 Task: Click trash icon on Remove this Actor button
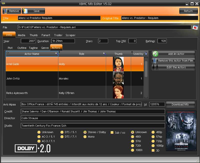click(x=155, y=61)
